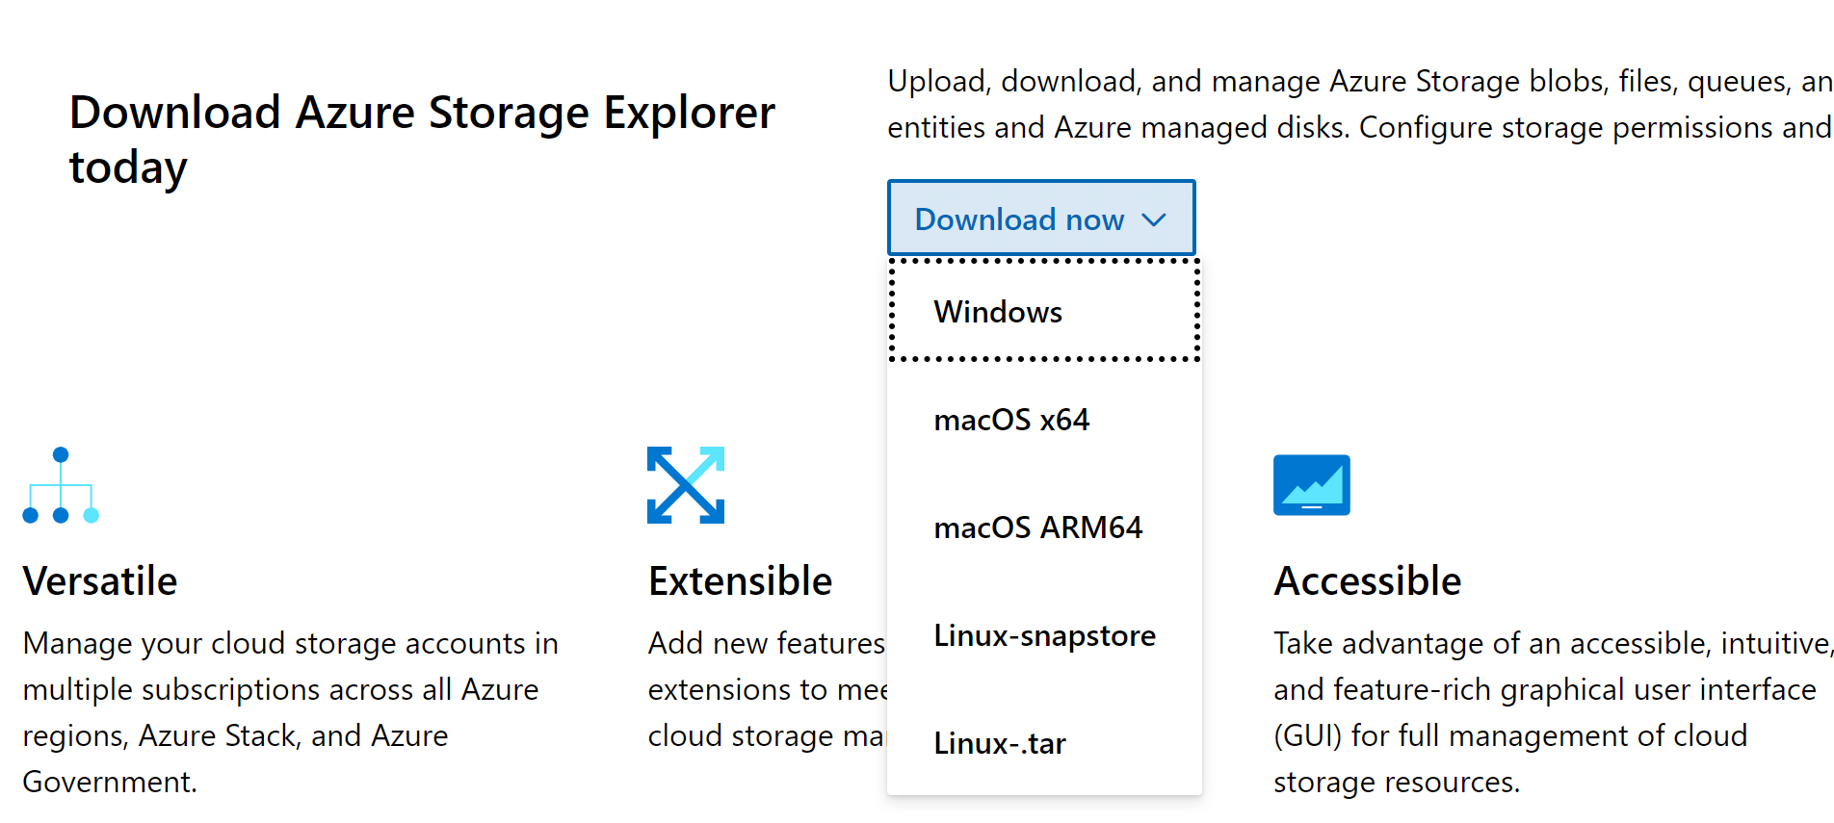1834x823 pixels.
Task: Click the Versatile hierarchy tree icon
Action: (x=61, y=486)
